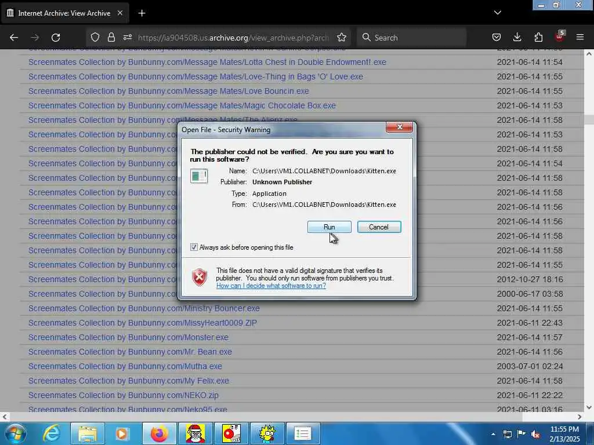The height and width of the screenshot is (445, 594).
Task: Go back using Firefox back arrow
Action: [14, 38]
